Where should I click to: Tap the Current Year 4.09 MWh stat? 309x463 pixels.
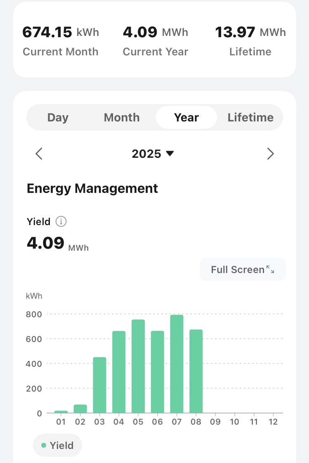click(156, 40)
